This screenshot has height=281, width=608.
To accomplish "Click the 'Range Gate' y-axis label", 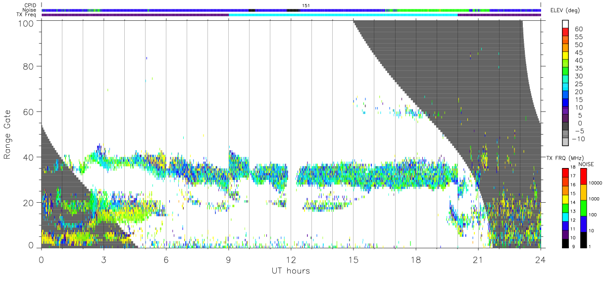I will 7,135.
